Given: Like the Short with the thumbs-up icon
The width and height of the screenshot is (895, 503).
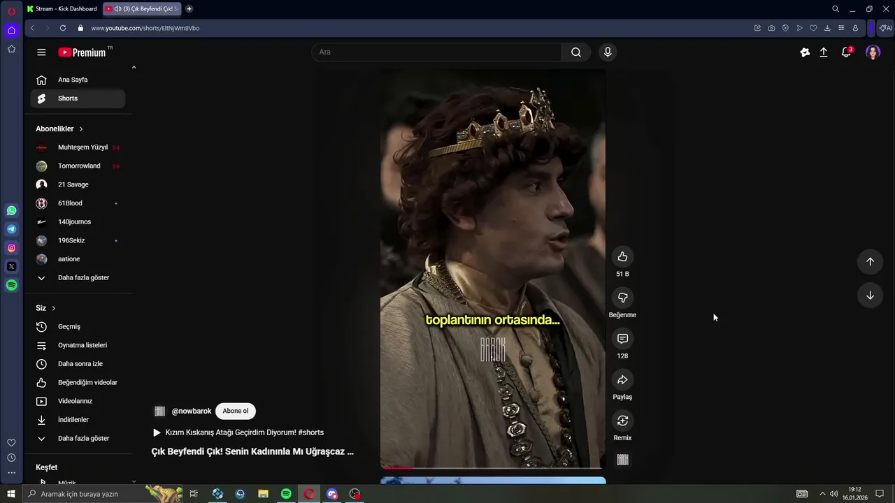Looking at the screenshot, I should point(622,256).
